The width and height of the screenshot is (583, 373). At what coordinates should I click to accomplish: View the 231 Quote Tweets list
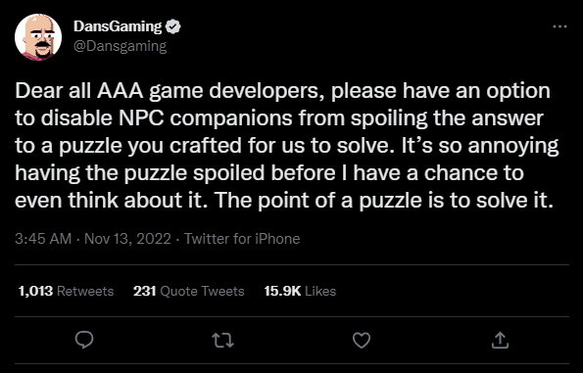[188, 291]
